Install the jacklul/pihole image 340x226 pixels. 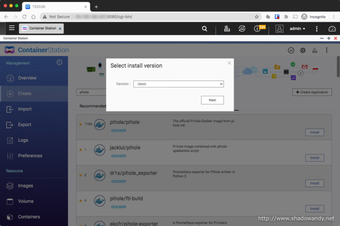click(314, 158)
